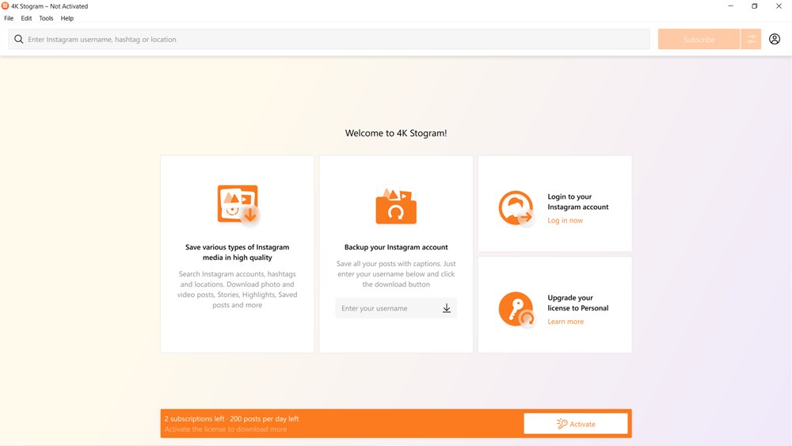Click the Login to Instagram account icon
This screenshot has height=446, width=792.
516,209
